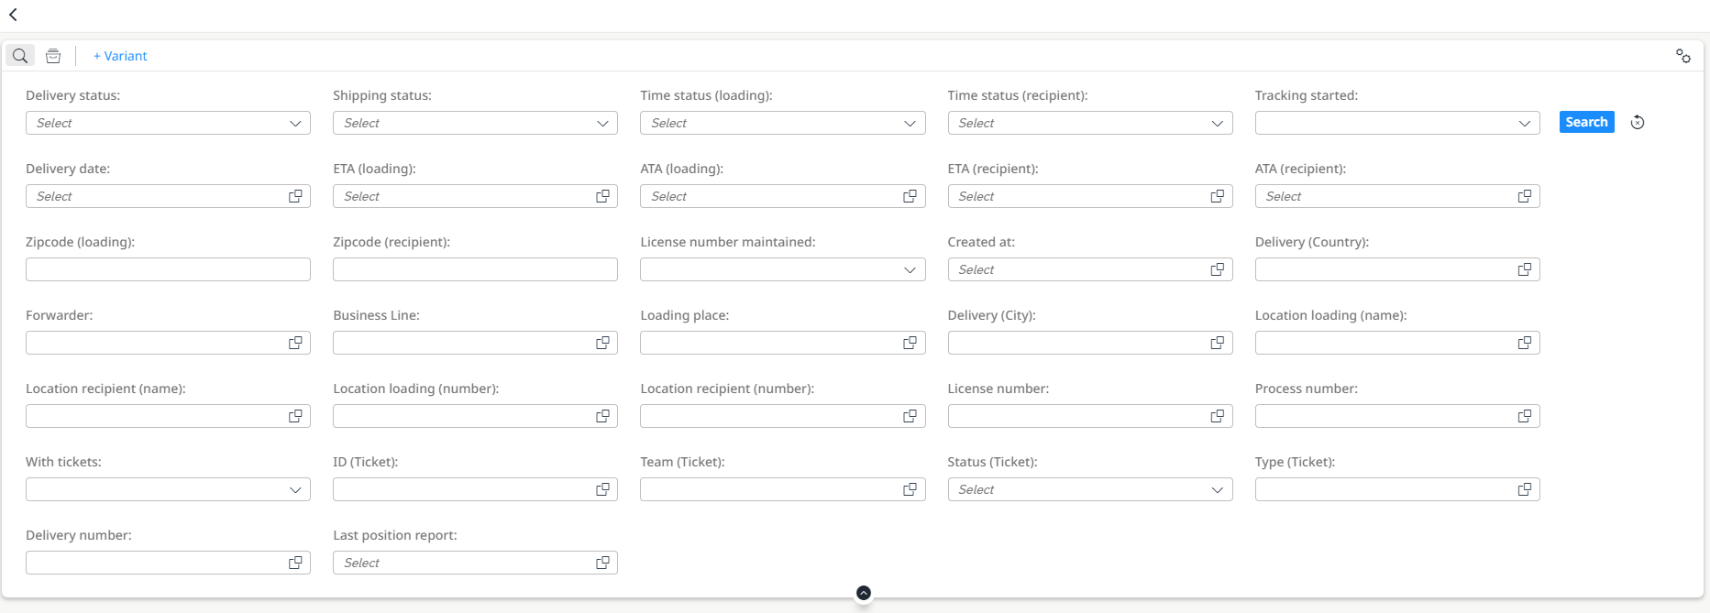Open value help for Delivery date
Screen dimensions: 1710x613
click(x=295, y=196)
